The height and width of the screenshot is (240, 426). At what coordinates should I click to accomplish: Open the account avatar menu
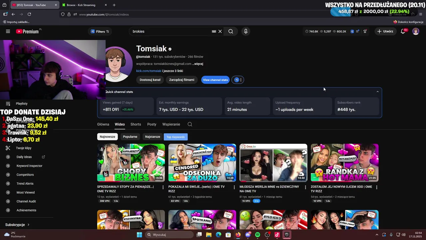click(x=416, y=31)
